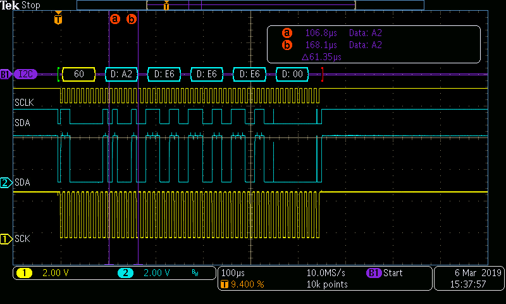Click the Stop acquisition status label
The height and width of the screenshot is (304, 506).
tap(30, 5)
